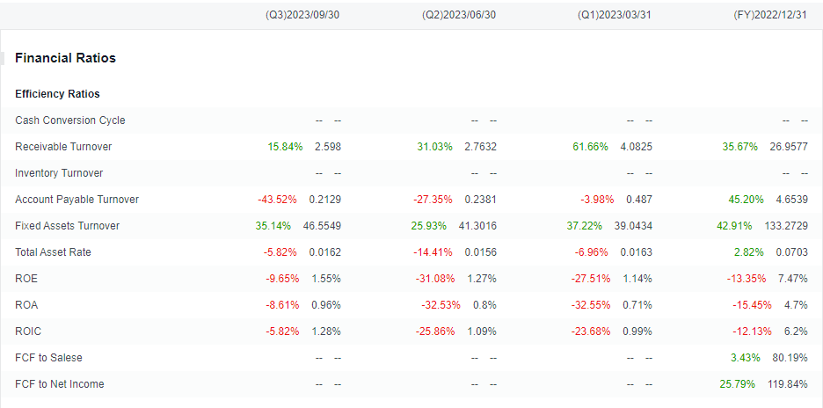Select the FCF to Salese row label
Image resolution: width=823 pixels, height=408 pixels.
coord(49,358)
